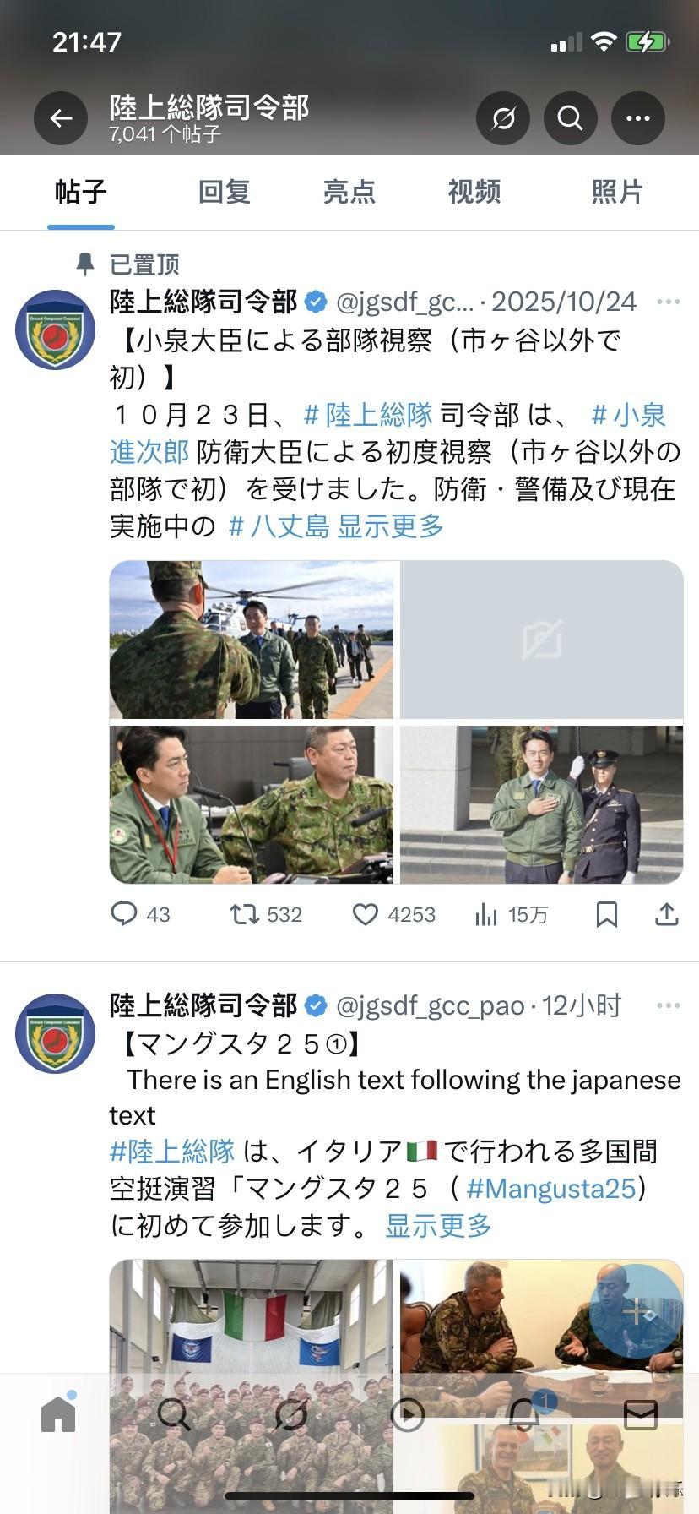Switch to the 照片 tab

(616, 193)
